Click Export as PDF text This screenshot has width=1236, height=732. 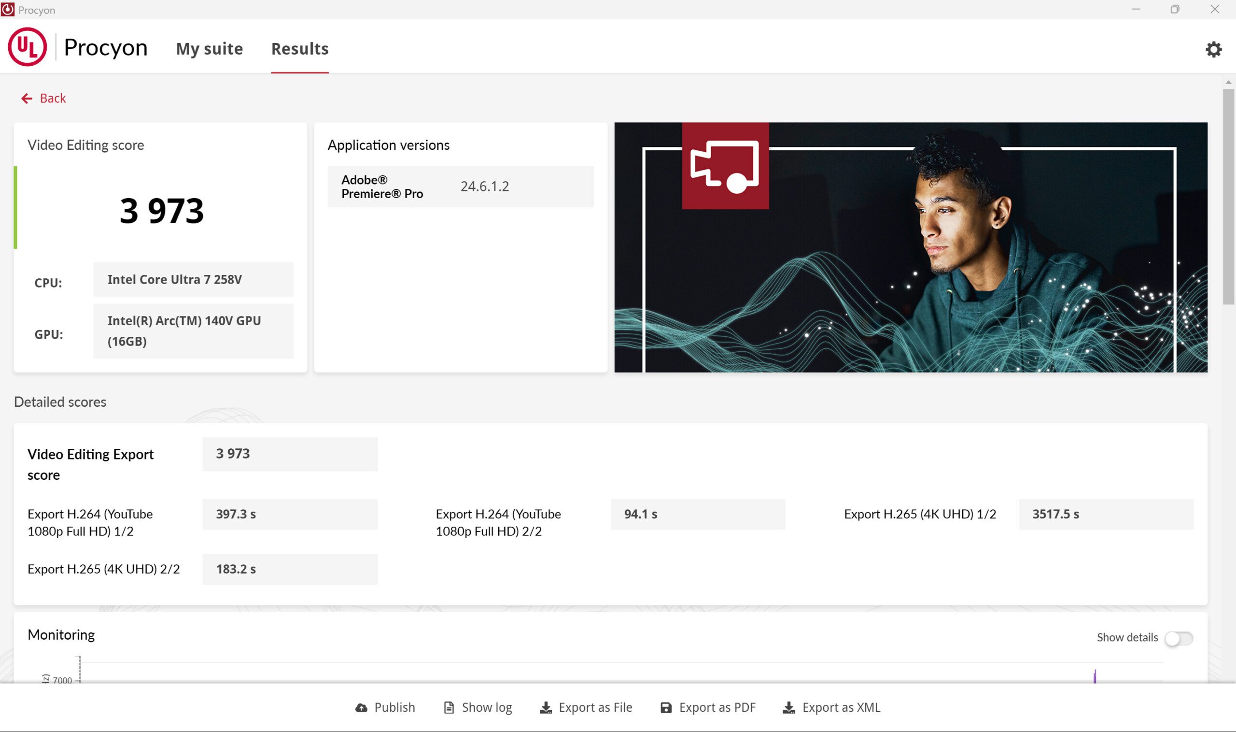(x=717, y=707)
